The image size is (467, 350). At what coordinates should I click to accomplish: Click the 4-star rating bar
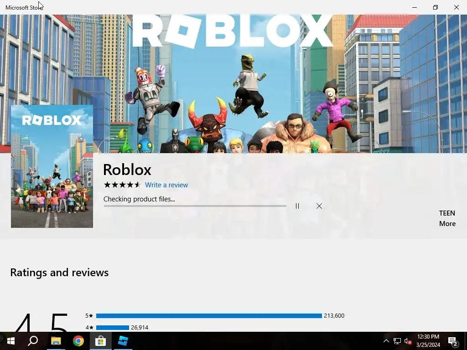click(112, 328)
